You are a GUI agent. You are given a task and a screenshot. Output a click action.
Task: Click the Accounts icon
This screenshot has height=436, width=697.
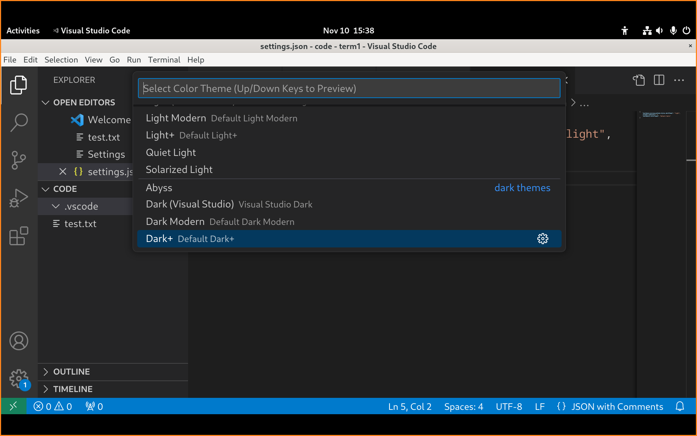click(19, 341)
